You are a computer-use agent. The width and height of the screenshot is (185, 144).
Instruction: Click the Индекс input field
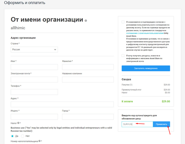pos(34,117)
